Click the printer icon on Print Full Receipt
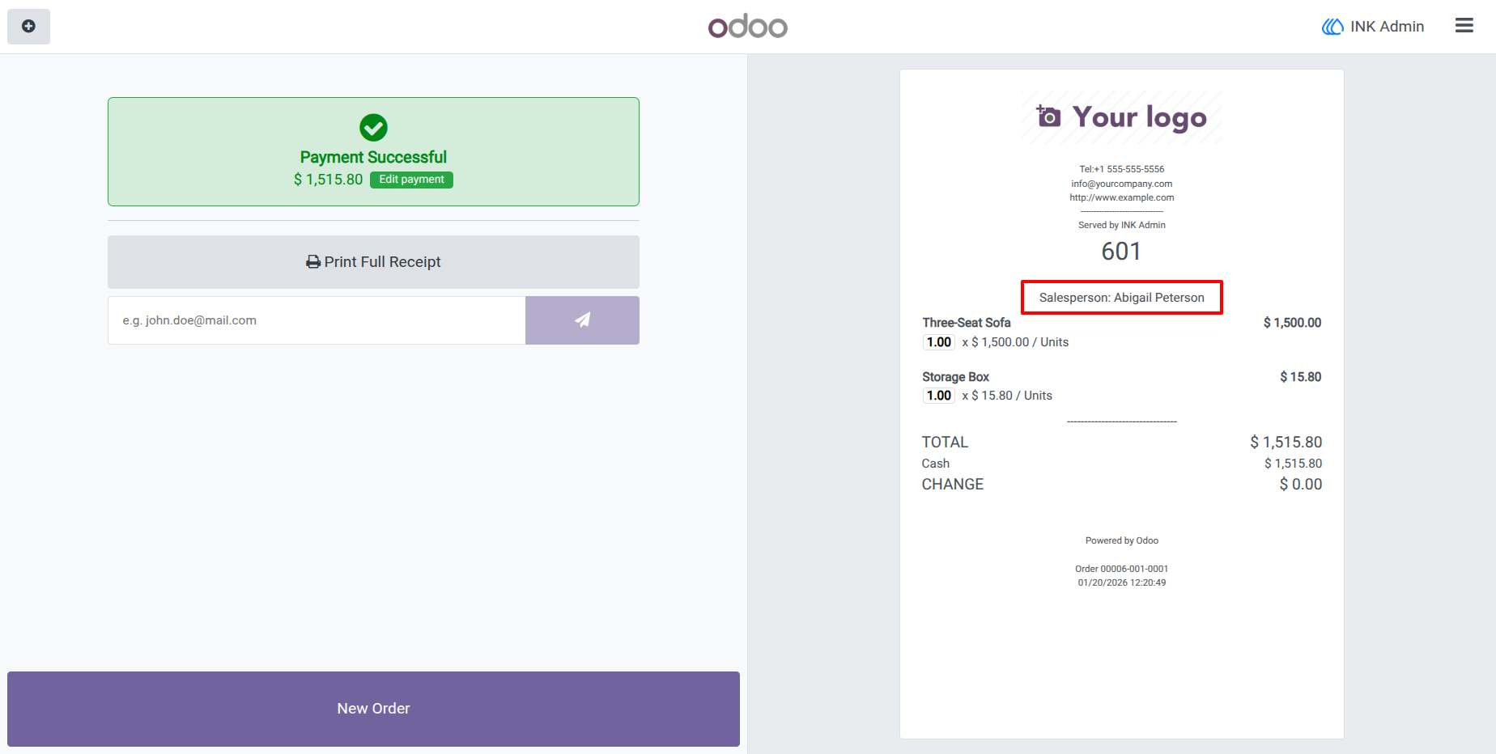Viewport: 1496px width, 754px height. (313, 262)
